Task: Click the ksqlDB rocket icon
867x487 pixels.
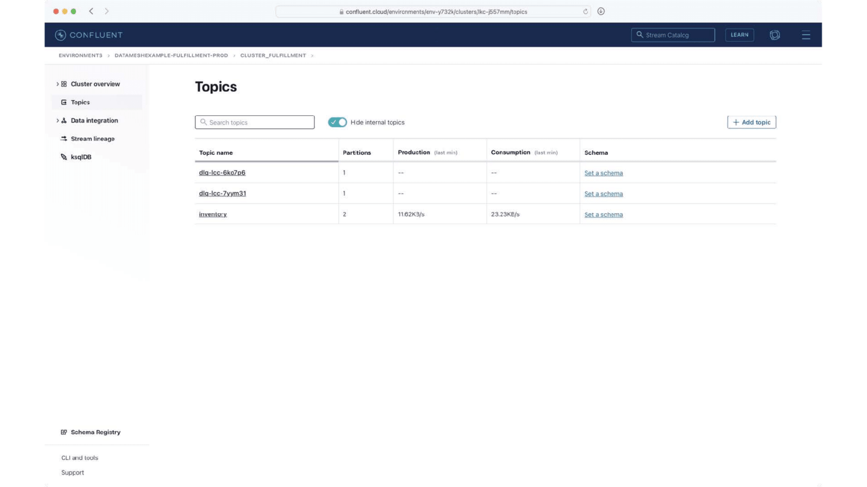Action: point(64,157)
